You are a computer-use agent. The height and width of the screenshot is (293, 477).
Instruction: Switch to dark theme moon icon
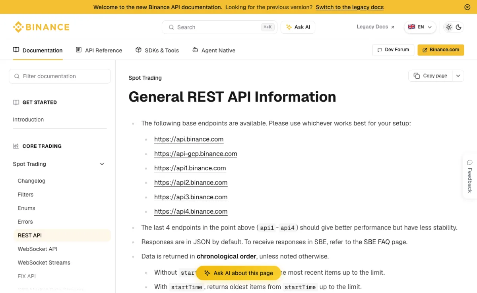point(459,27)
